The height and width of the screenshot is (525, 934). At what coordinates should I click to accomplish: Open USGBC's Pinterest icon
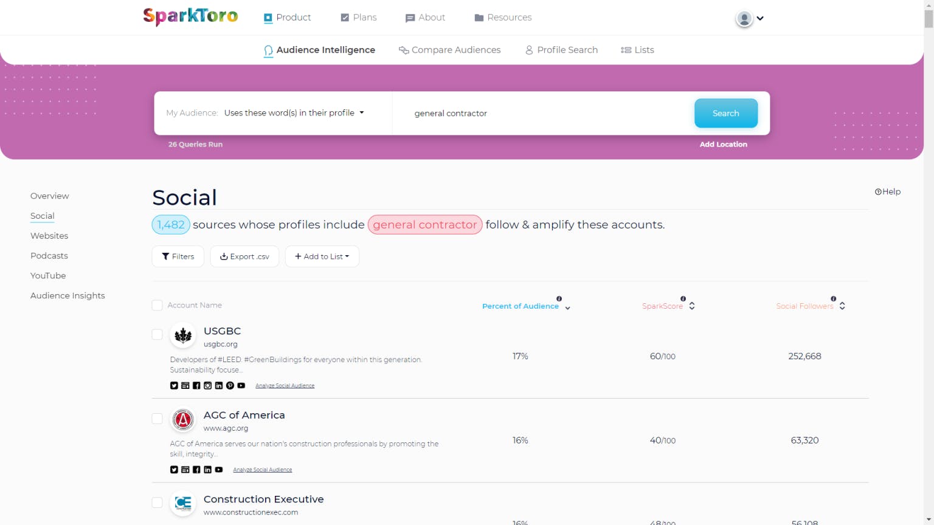tap(230, 385)
